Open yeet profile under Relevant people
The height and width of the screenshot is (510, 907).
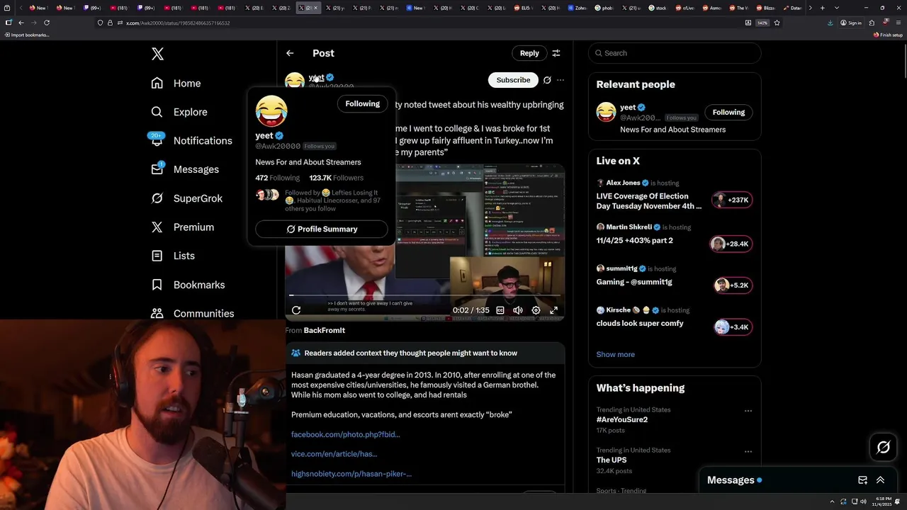click(628, 108)
